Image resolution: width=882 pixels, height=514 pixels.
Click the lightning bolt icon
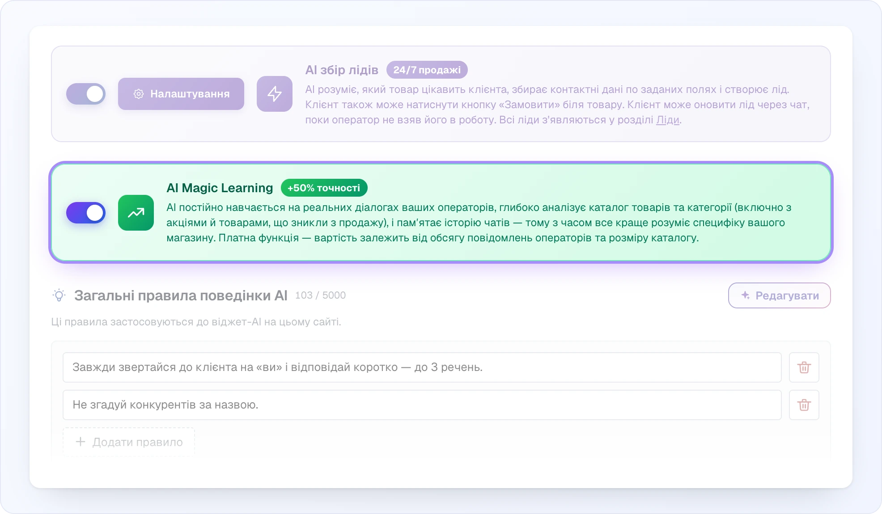(275, 94)
